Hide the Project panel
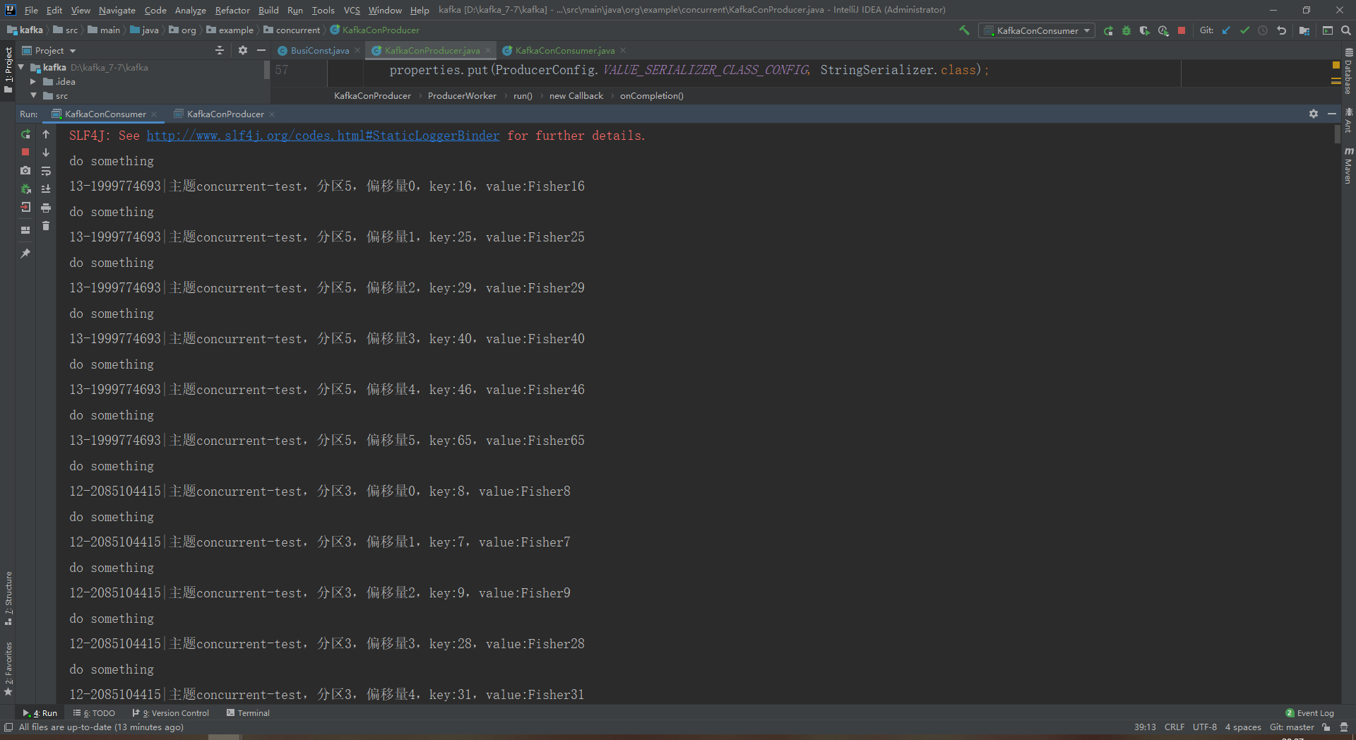The height and width of the screenshot is (740, 1356). (261, 50)
